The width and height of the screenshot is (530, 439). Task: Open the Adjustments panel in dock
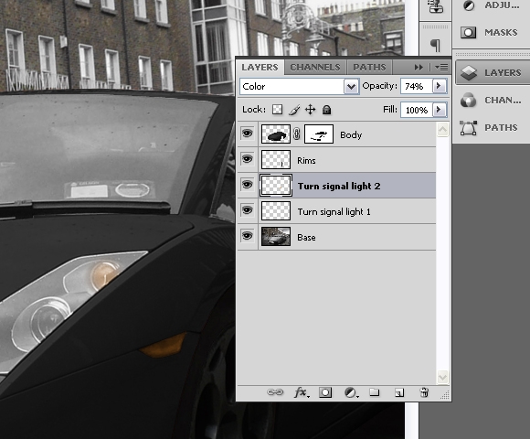[x=492, y=5]
